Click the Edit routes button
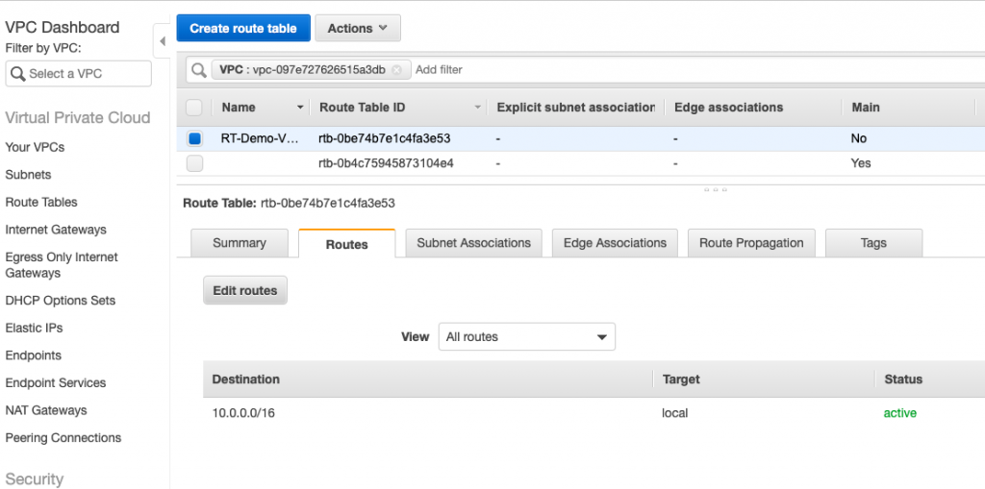The width and height of the screenshot is (985, 489). pos(245,291)
